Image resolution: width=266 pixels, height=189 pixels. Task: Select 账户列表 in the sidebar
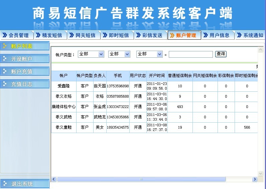(25, 46)
